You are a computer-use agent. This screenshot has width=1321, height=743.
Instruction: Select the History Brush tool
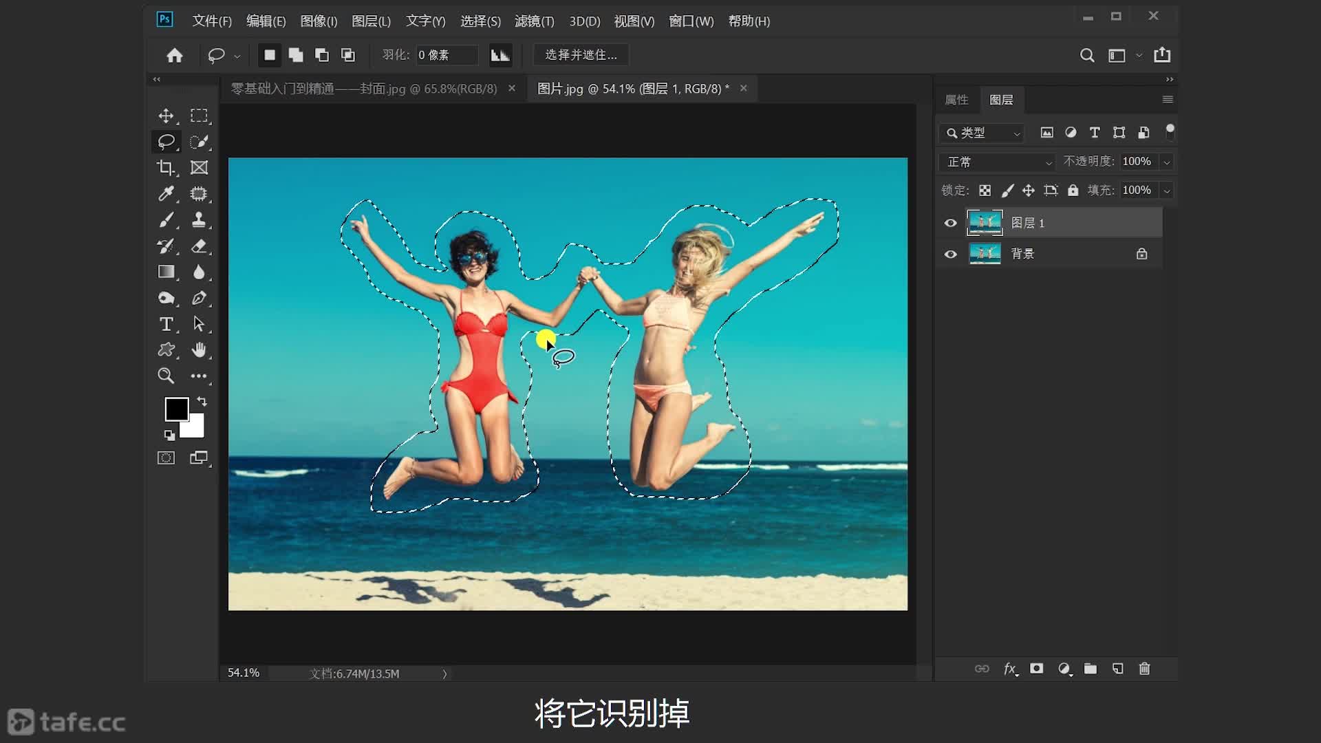point(166,246)
